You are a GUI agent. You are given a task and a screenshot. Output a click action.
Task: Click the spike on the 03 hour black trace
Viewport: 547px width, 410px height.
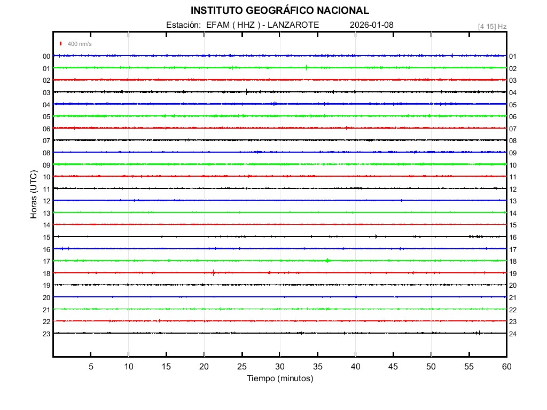246,91
